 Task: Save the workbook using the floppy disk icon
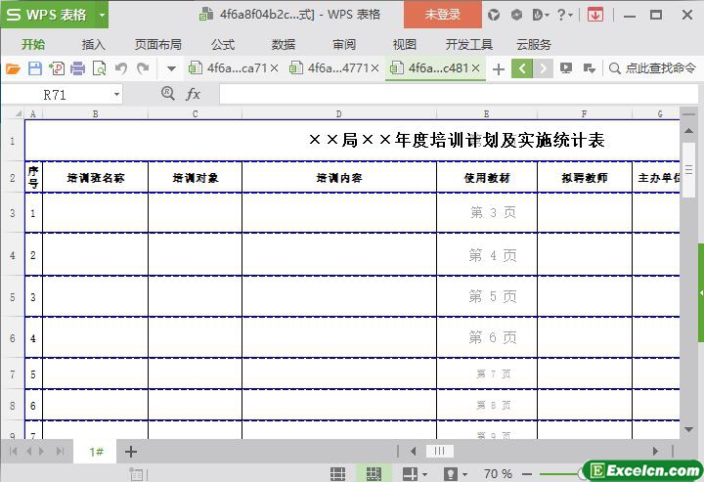(35, 68)
